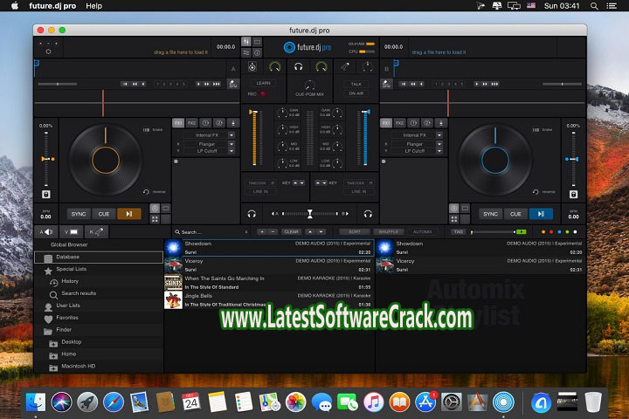
Task: Click the deck A download FX icon
Action: point(233,123)
